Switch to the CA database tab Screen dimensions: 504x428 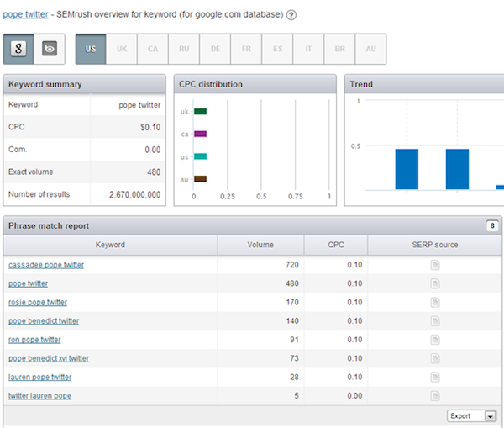coord(153,49)
